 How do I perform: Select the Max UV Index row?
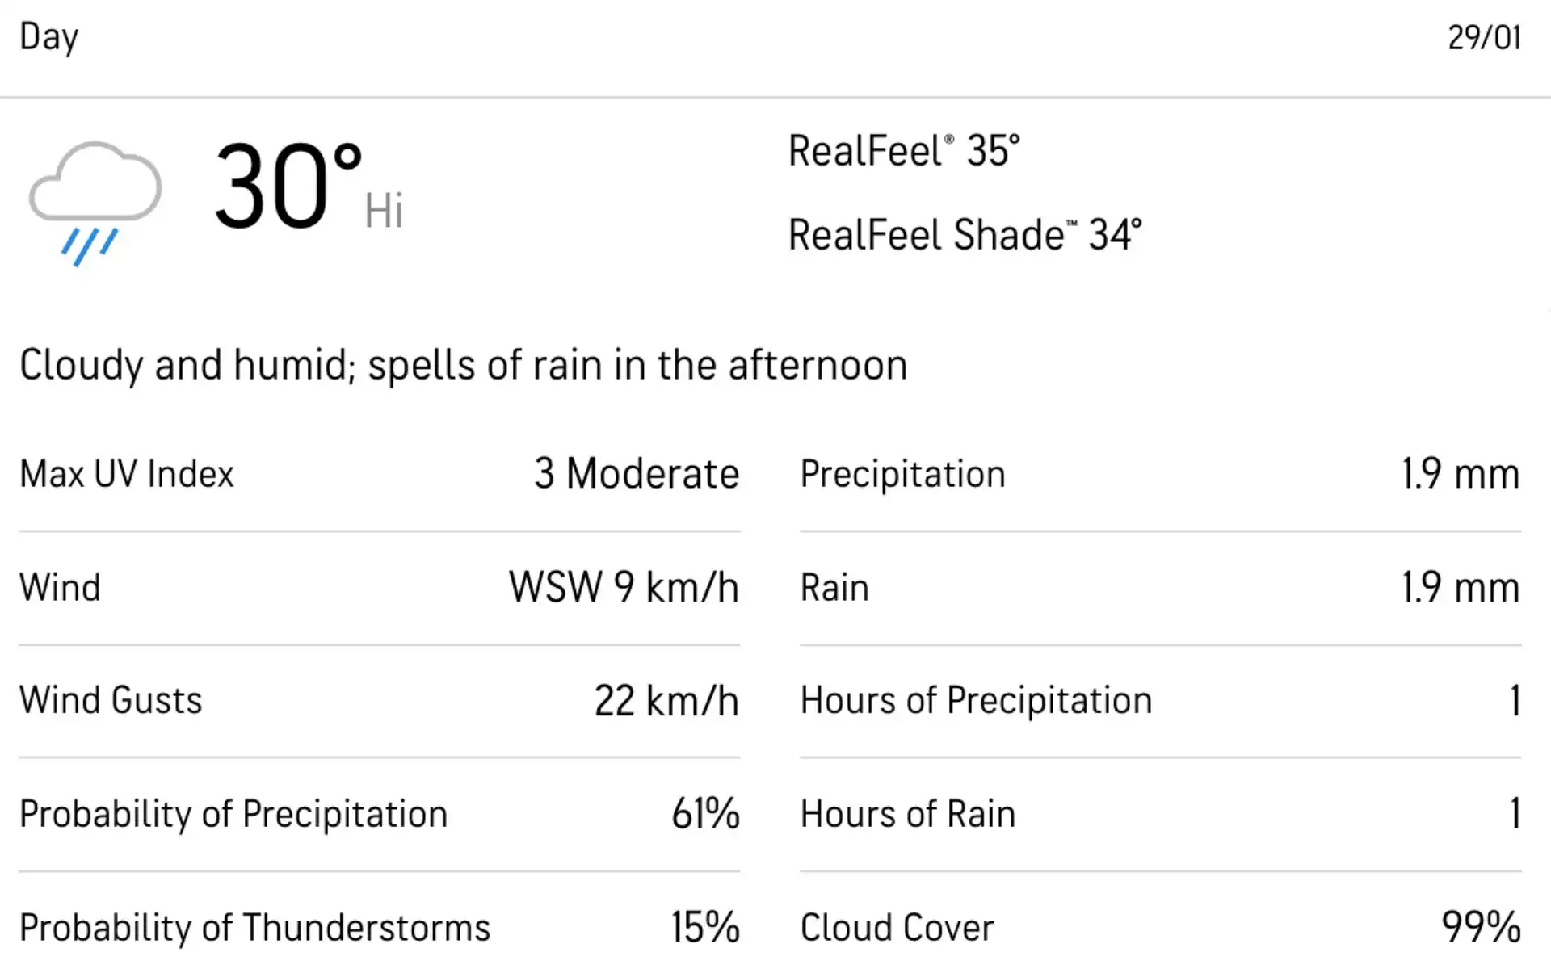coord(380,474)
